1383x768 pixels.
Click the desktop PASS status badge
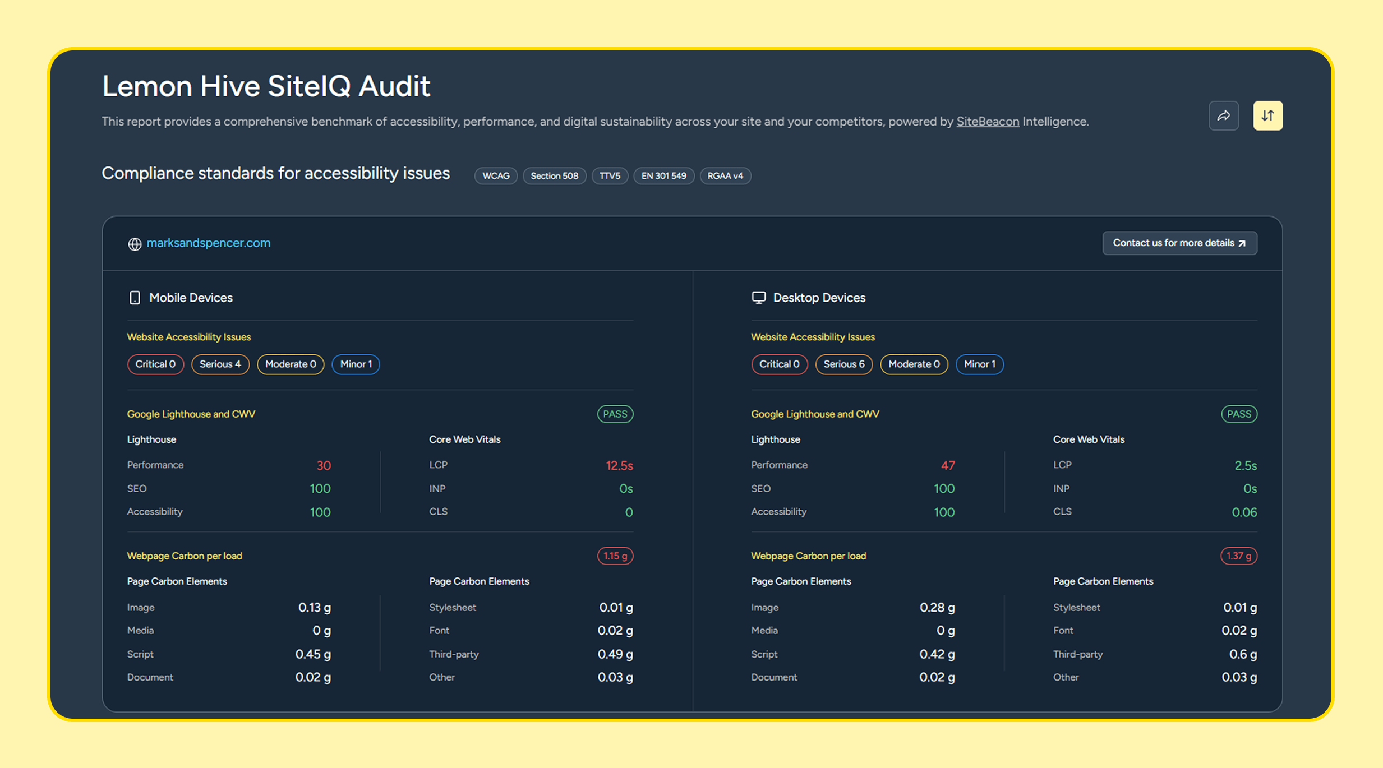1239,414
